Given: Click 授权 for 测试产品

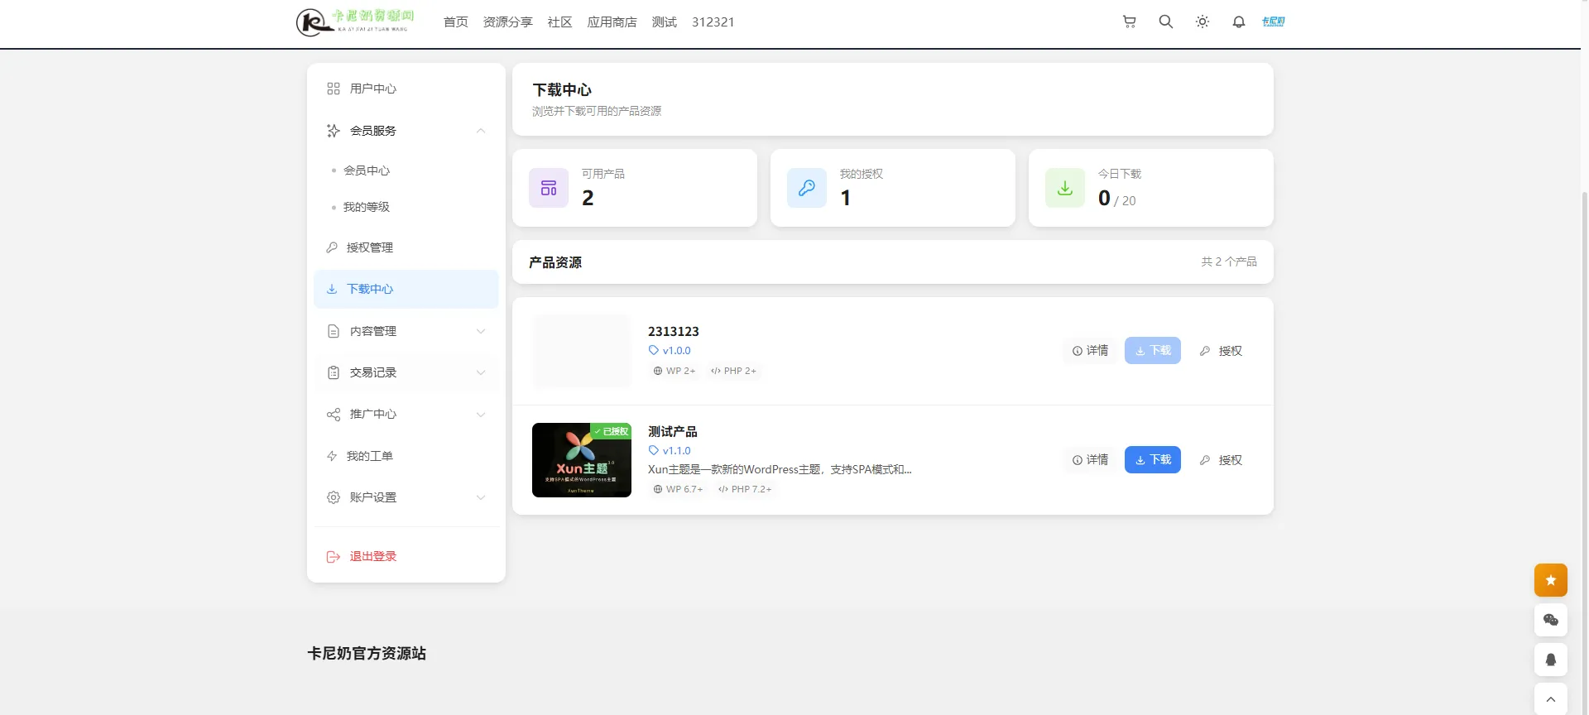Looking at the screenshot, I should (1222, 460).
